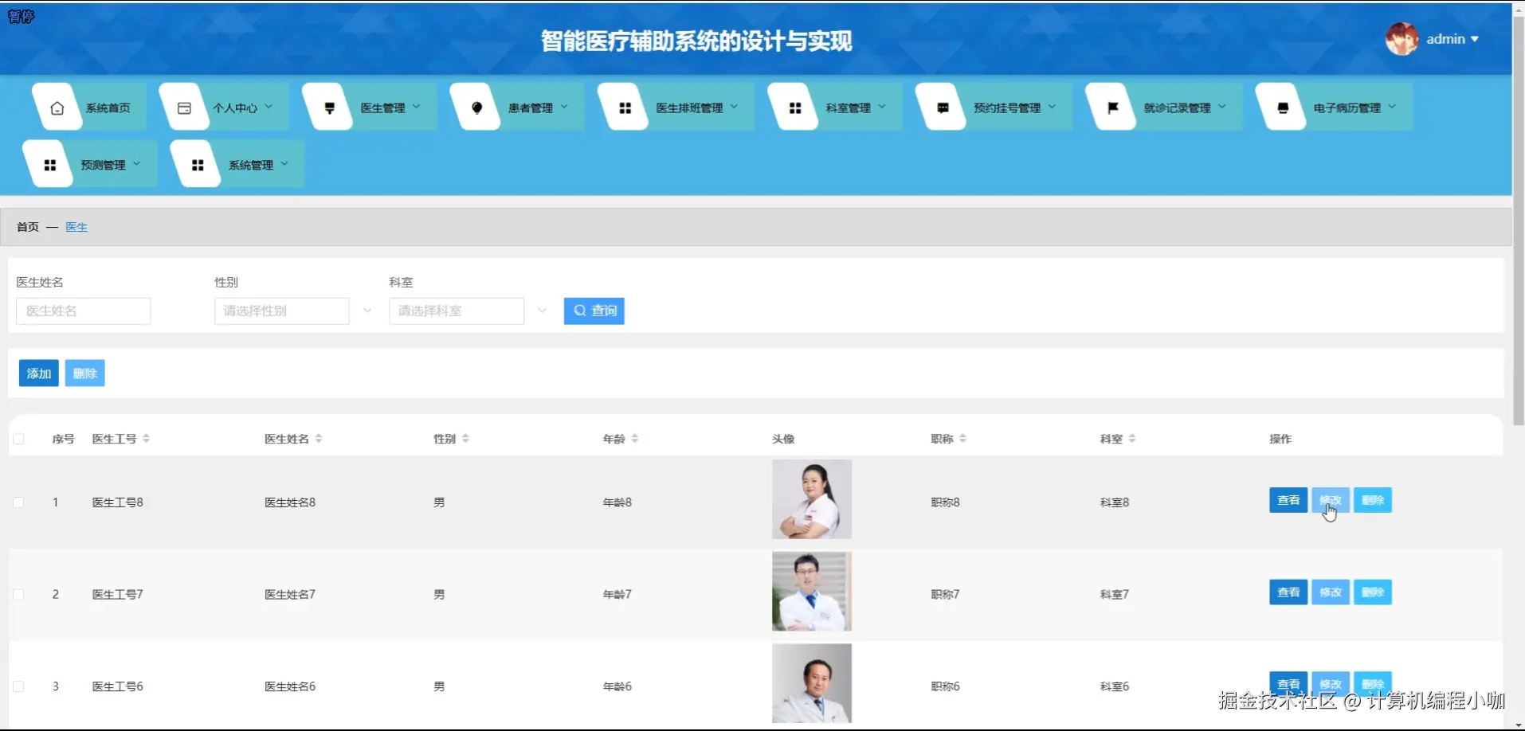Tick the checkbox for 医生工号7 row
The image size is (1525, 731).
(x=18, y=595)
